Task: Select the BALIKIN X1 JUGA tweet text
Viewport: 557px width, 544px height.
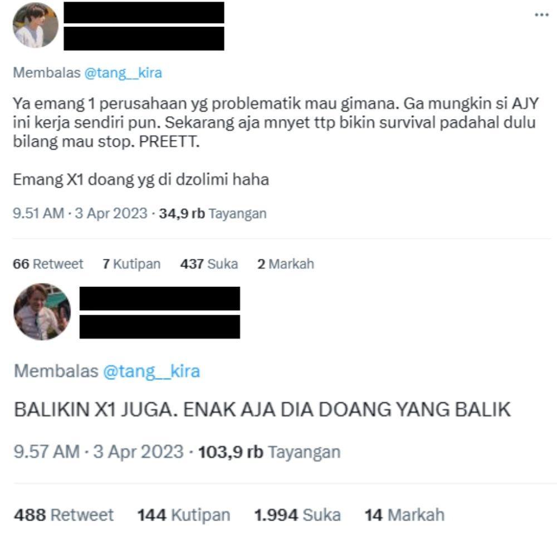Action: pos(262,409)
